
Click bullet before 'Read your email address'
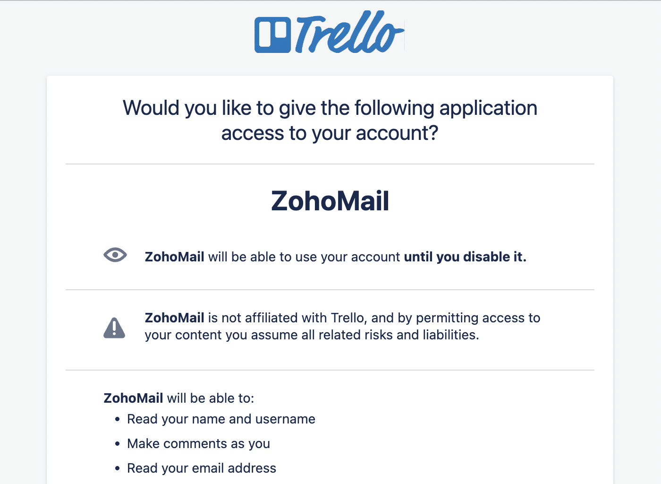118,468
